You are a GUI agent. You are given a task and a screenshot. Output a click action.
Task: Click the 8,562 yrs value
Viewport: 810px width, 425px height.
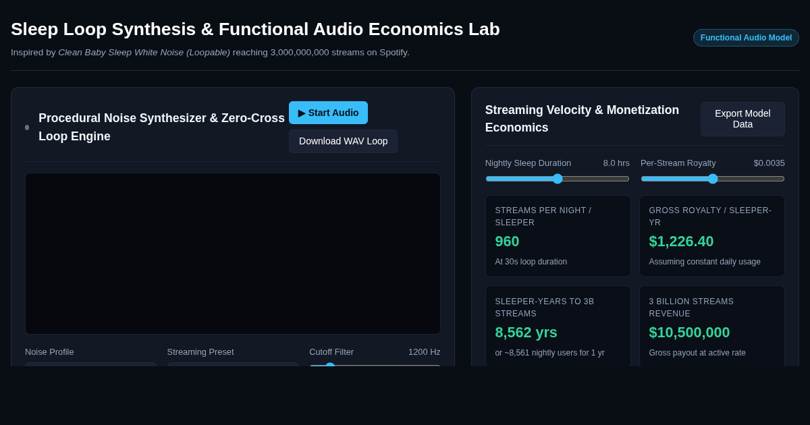pos(526,333)
